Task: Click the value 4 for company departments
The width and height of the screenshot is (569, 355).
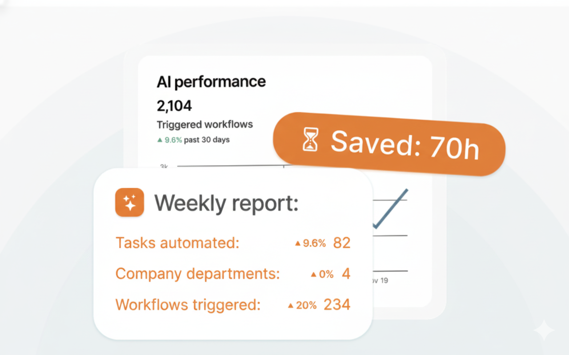Action: (x=346, y=274)
